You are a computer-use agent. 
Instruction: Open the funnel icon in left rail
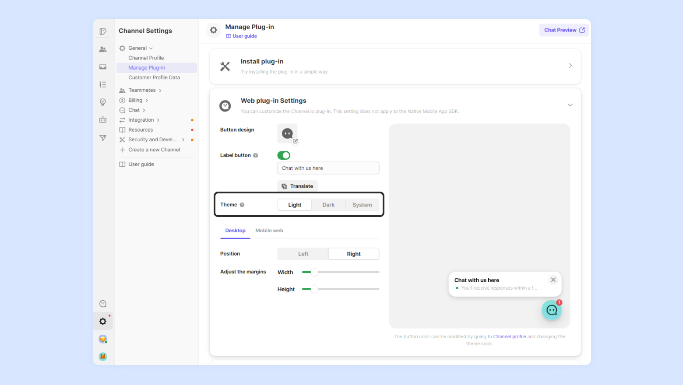pyautogui.click(x=103, y=138)
